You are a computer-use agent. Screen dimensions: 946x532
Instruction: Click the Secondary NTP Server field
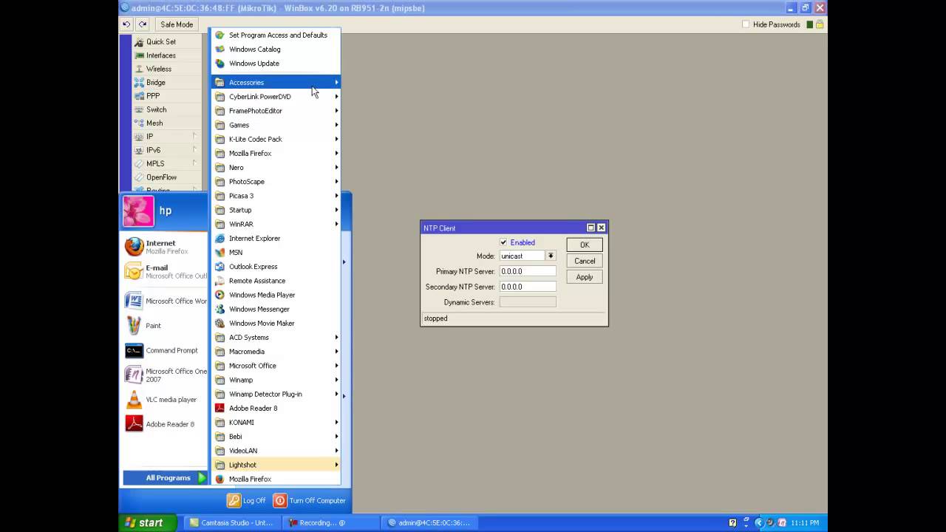tap(528, 287)
